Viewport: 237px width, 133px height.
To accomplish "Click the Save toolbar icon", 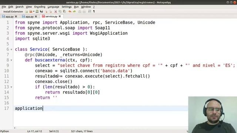I will tap(37, 11).
